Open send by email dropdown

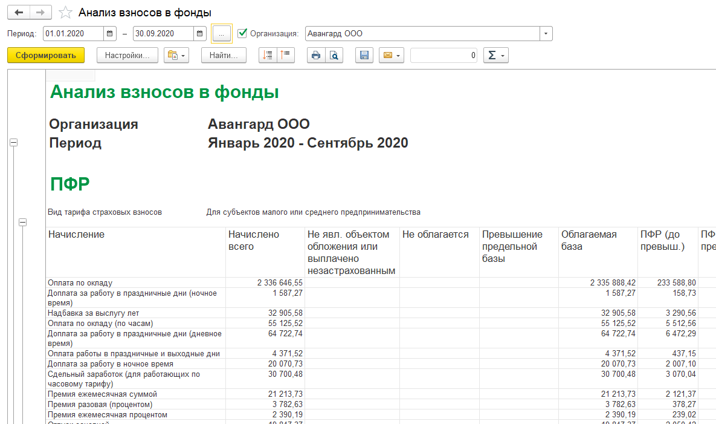click(x=392, y=55)
